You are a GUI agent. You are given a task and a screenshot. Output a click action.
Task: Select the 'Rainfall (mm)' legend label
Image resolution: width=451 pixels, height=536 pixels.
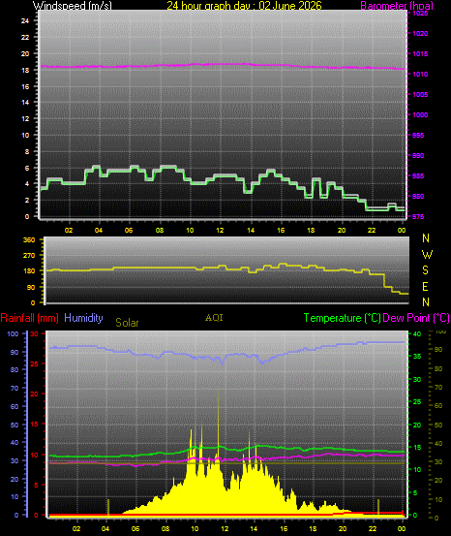pyautogui.click(x=29, y=318)
